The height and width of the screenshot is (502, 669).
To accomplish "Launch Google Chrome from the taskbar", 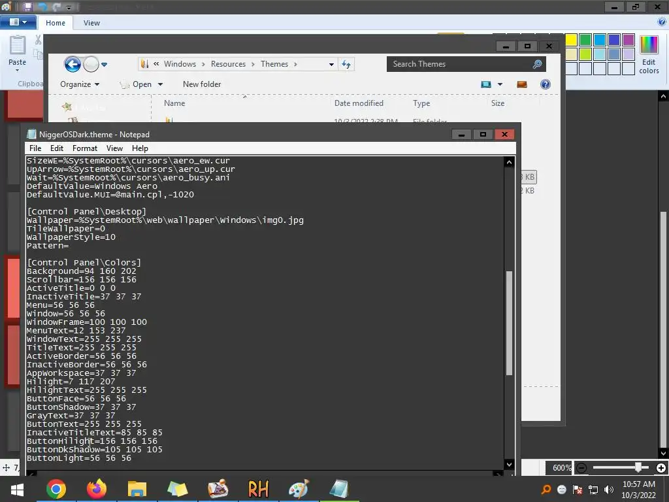I will [x=56, y=489].
